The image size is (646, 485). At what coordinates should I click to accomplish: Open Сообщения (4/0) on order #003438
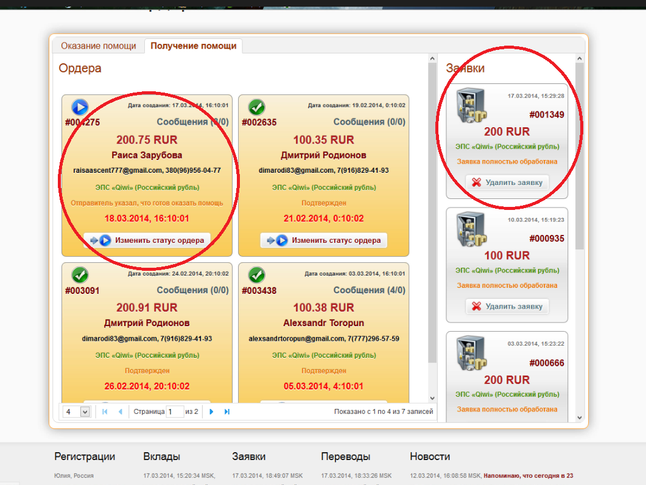point(369,290)
